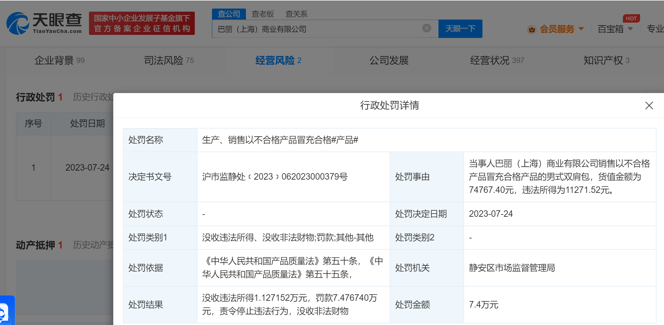Click the HOT badge above toolbox
Viewport: 664px width, 325px height.
click(x=631, y=18)
